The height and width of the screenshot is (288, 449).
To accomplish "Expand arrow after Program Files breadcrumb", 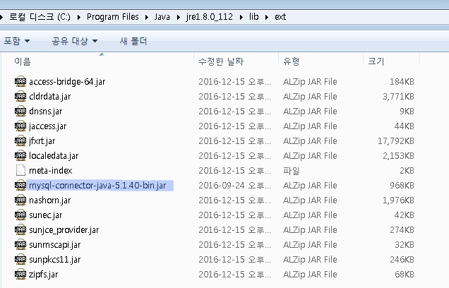I will 147,17.
